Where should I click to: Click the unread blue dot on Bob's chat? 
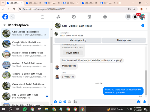(47, 96)
